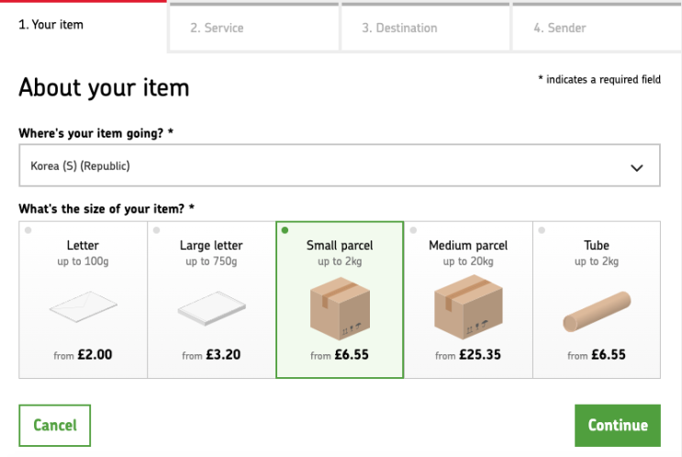Click the Letter price £2.00 text
This screenshot has width=682, height=457.
pyautogui.click(x=93, y=354)
